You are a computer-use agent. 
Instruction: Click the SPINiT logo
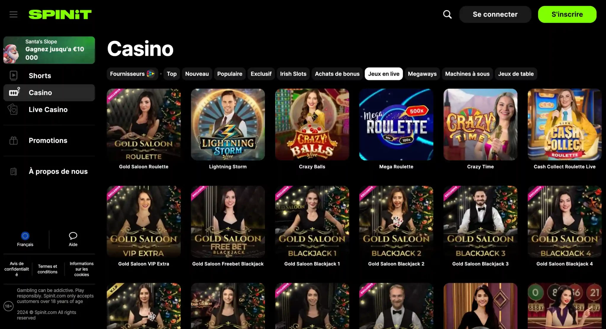(x=60, y=14)
